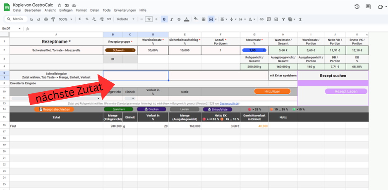Open text rotation dropdown
The height and width of the screenshot is (190, 388).
251,19
